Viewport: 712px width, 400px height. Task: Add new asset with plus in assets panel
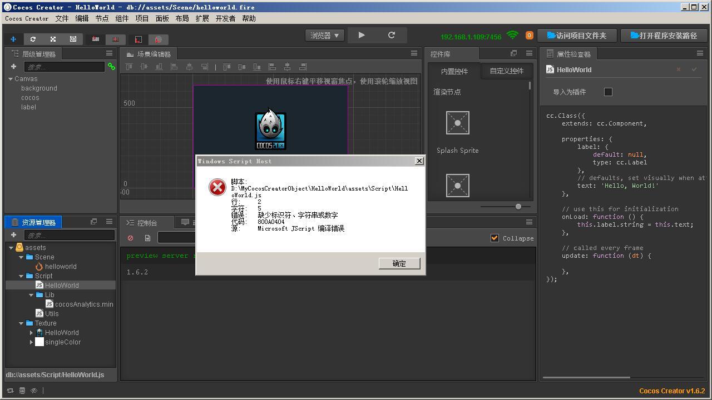pos(13,235)
